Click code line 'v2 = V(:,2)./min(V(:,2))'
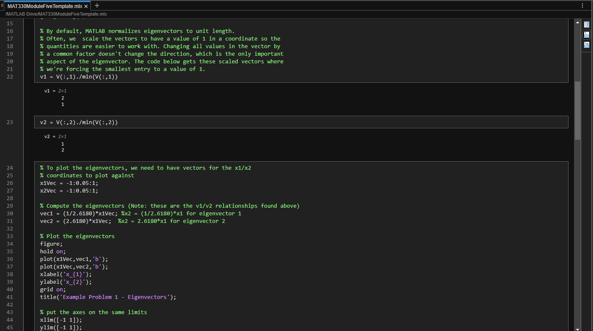 tap(79, 122)
